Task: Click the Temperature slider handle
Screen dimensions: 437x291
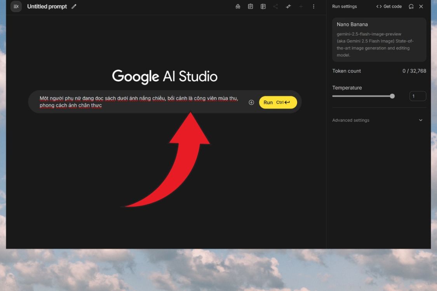Action: [x=392, y=96]
